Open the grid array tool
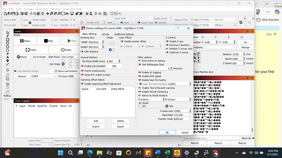Screen dimensions: 282x158 pos(7,84)
